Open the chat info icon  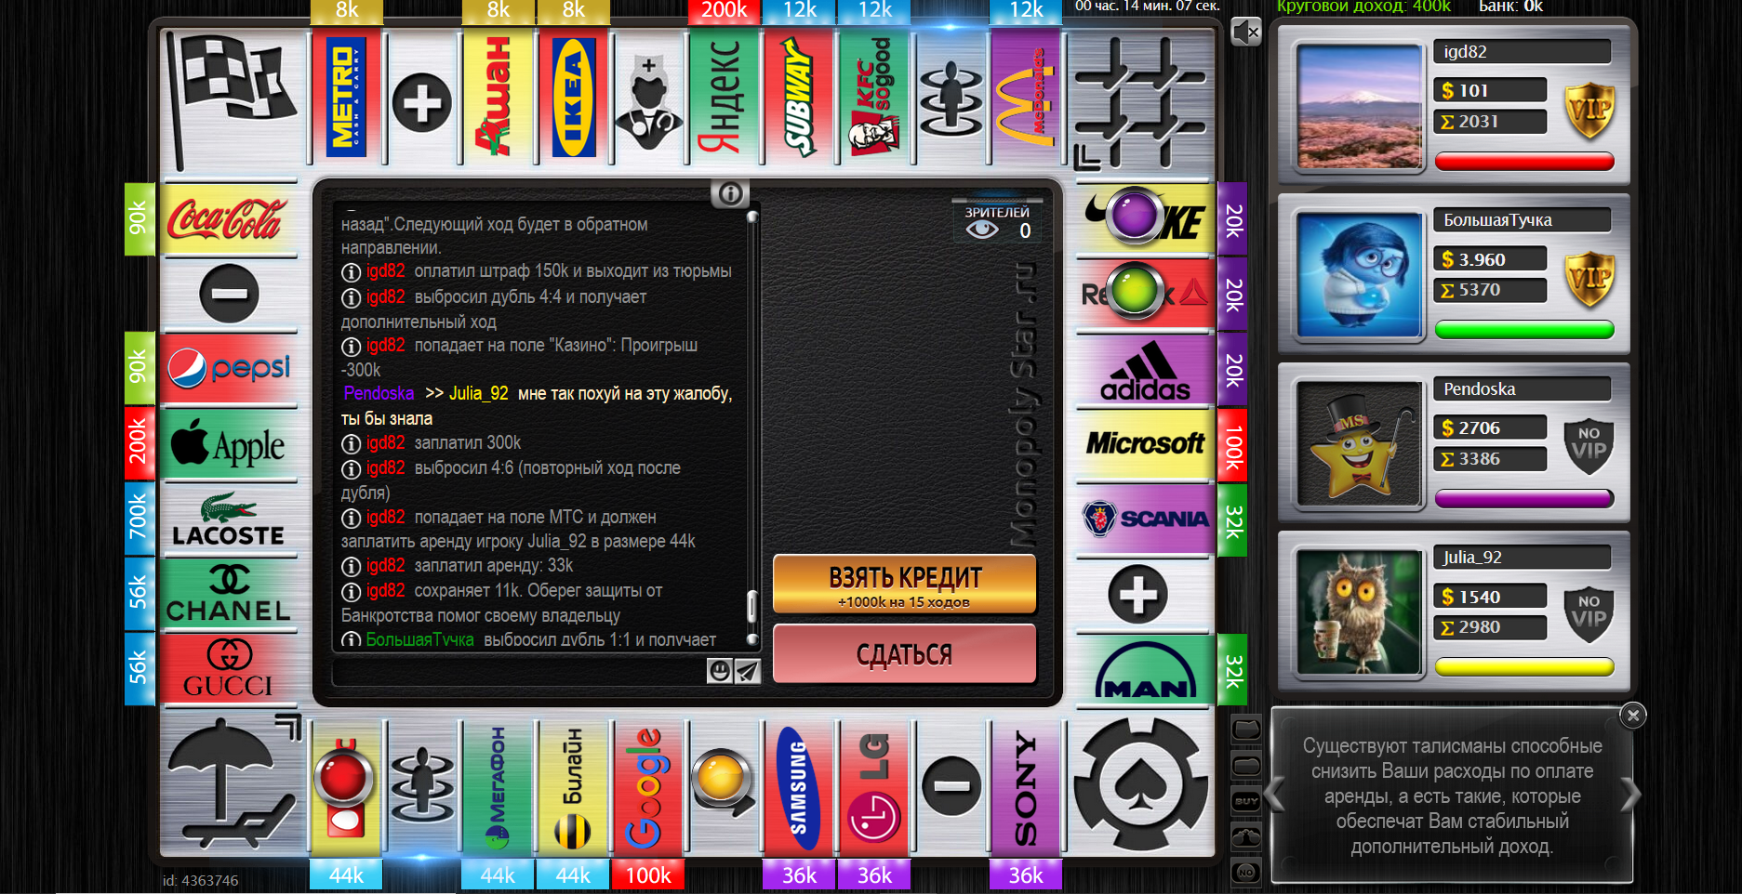(x=730, y=193)
